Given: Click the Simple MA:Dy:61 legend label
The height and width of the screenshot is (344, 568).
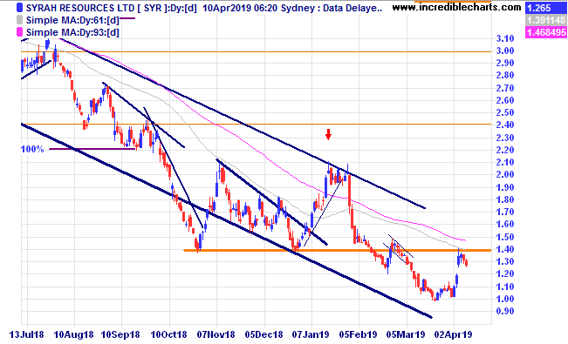Looking at the screenshot, I should [72, 20].
